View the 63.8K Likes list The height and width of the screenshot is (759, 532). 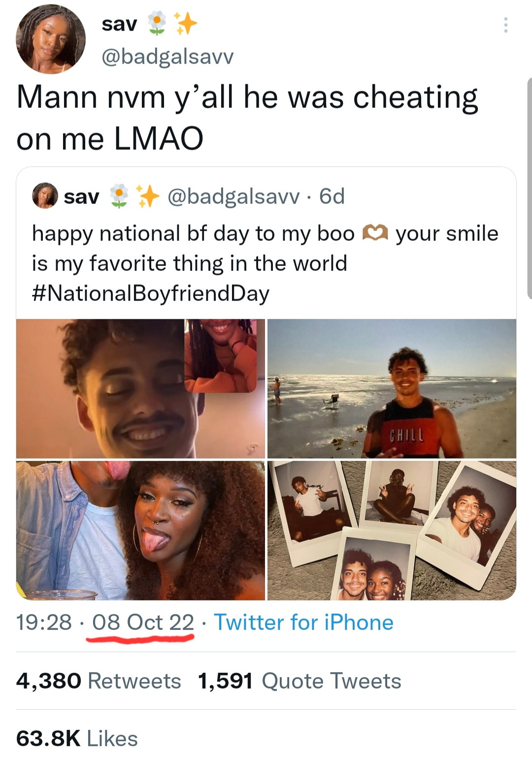(x=77, y=739)
